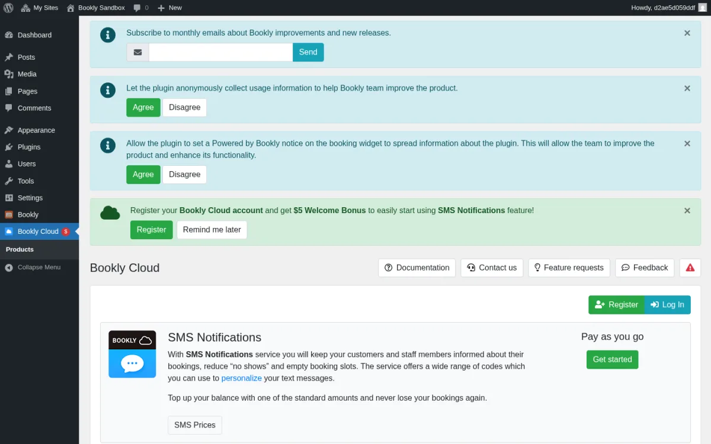Image resolution: width=711 pixels, height=444 pixels.
Task: Click Get started under Pay as you go
Action: (x=613, y=359)
